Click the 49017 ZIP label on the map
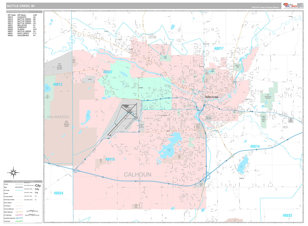This screenshot has width=308, height=226. (219, 48)
